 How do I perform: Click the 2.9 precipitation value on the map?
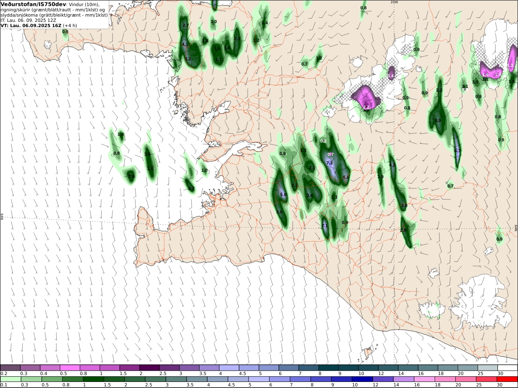438,121
